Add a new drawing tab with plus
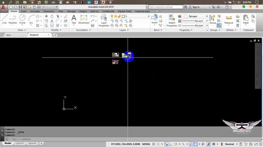The height and width of the screenshot is (147, 263). point(55,35)
